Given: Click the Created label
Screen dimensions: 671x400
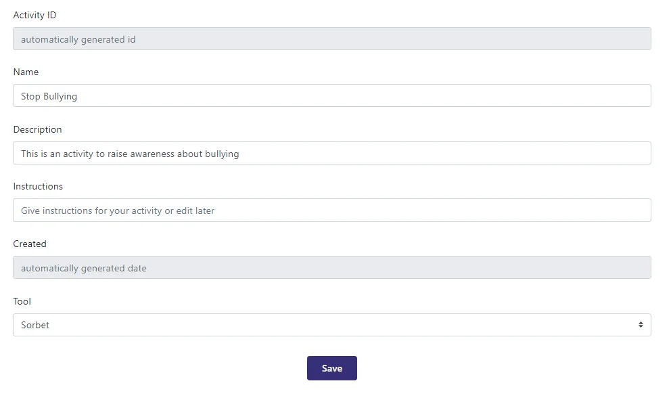Looking at the screenshot, I should [30, 244].
